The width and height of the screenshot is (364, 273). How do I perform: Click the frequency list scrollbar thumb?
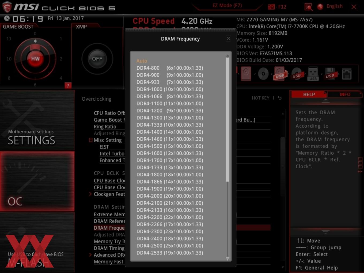[227, 119]
